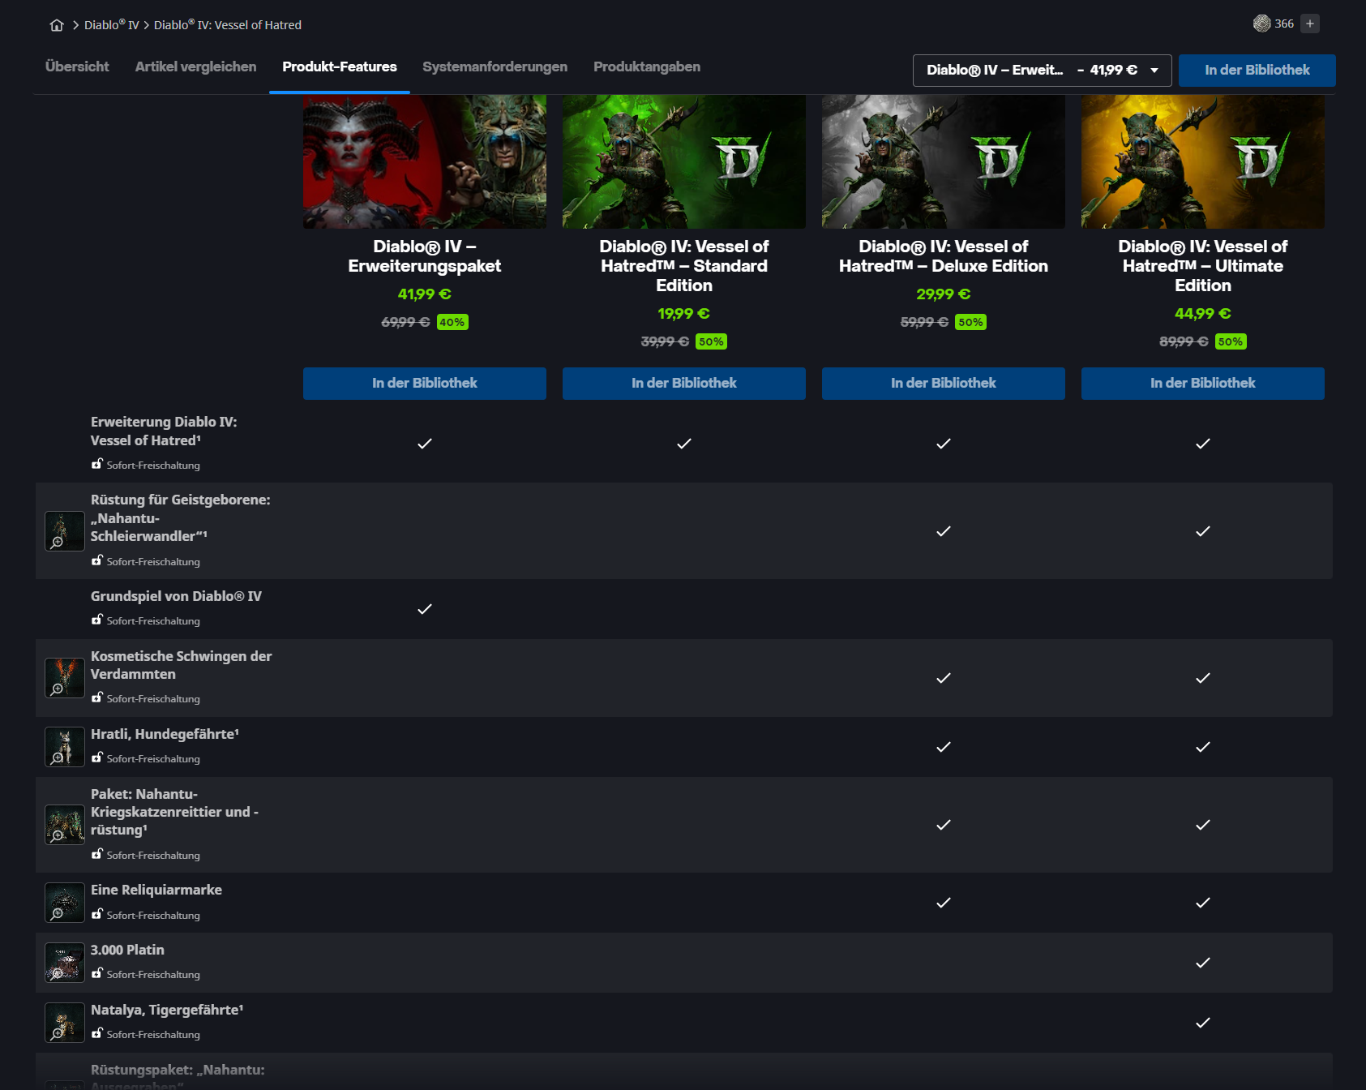The width and height of the screenshot is (1366, 1090).
Task: Zoom the Hratli Hundegefährte preview icon
Action: tap(65, 747)
